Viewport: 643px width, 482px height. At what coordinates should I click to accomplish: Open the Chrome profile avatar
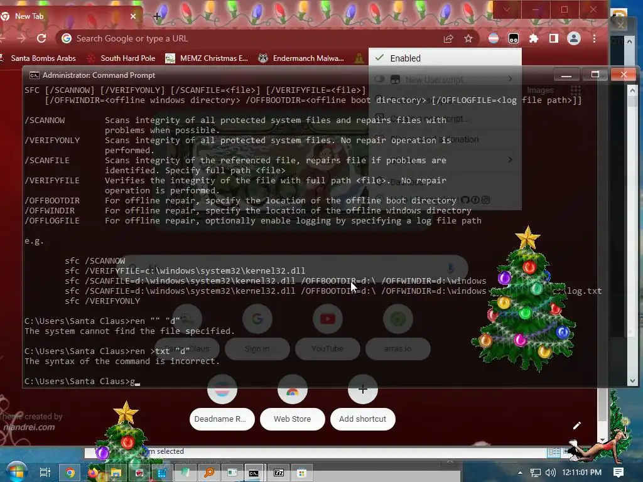(x=574, y=38)
